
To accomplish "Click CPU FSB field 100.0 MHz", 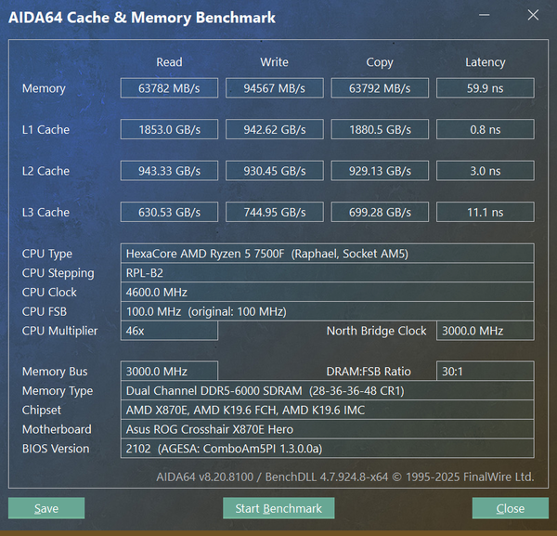I will pos(327,311).
